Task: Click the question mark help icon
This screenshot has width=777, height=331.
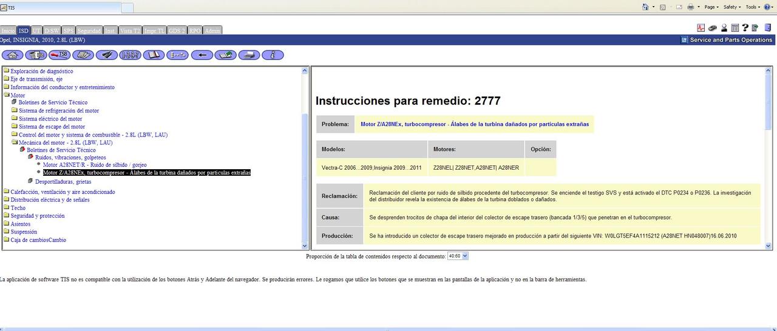Action: [x=745, y=28]
